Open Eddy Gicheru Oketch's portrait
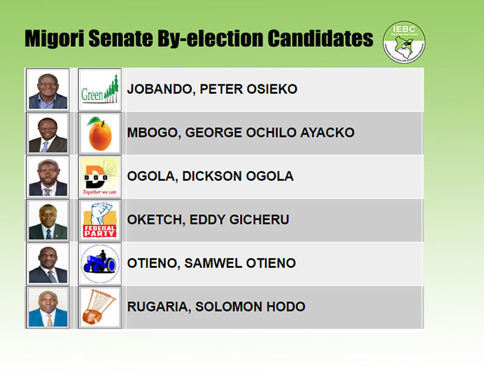Viewport: 484px width, 373px height. [x=48, y=220]
